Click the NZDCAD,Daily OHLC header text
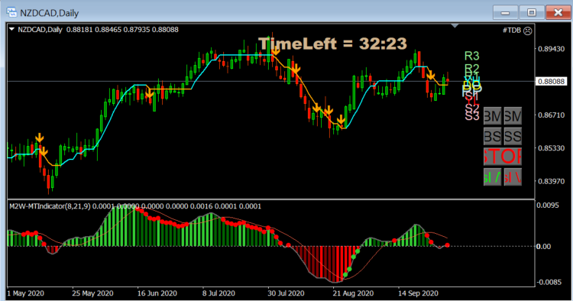The height and width of the screenshot is (301, 573). (98, 30)
